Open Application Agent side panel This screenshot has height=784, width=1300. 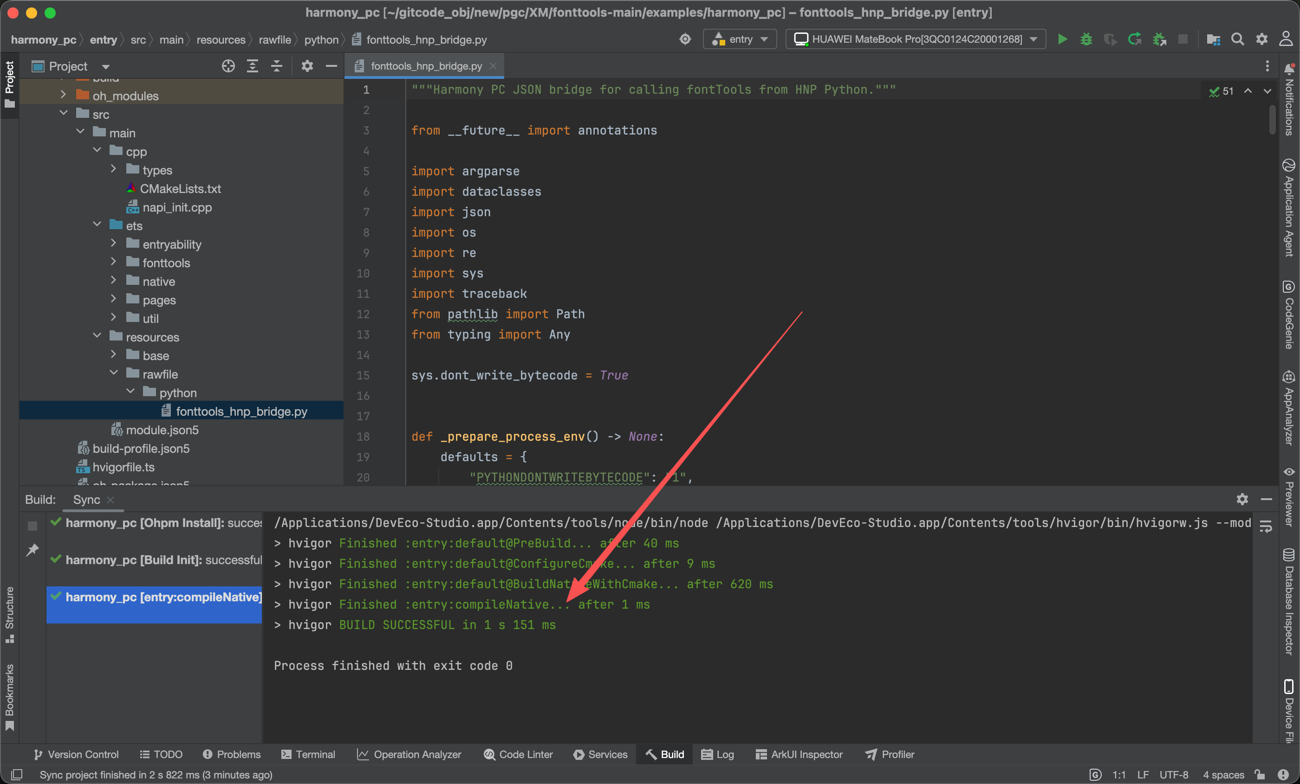pyautogui.click(x=1289, y=207)
